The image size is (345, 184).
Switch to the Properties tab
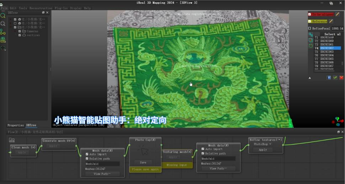coord(16,126)
